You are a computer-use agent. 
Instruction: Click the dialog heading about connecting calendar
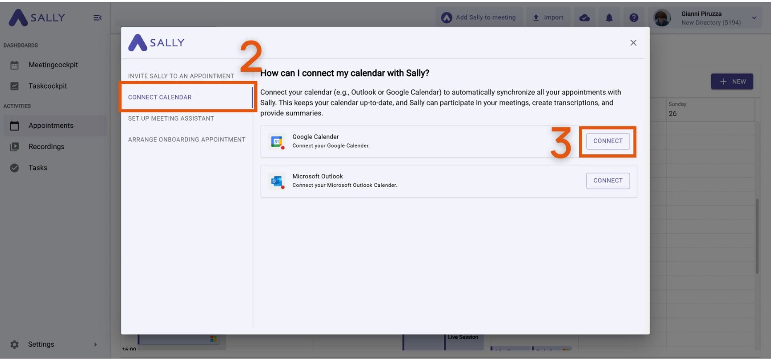pos(344,73)
